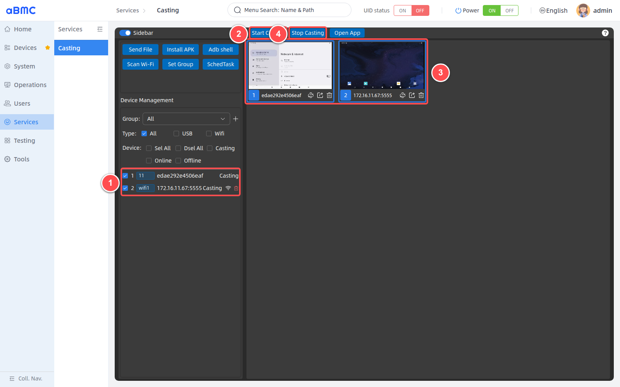620x387 pixels.
Task: Click the pop-out icon for edae292e4506eaf
Action: pos(320,95)
